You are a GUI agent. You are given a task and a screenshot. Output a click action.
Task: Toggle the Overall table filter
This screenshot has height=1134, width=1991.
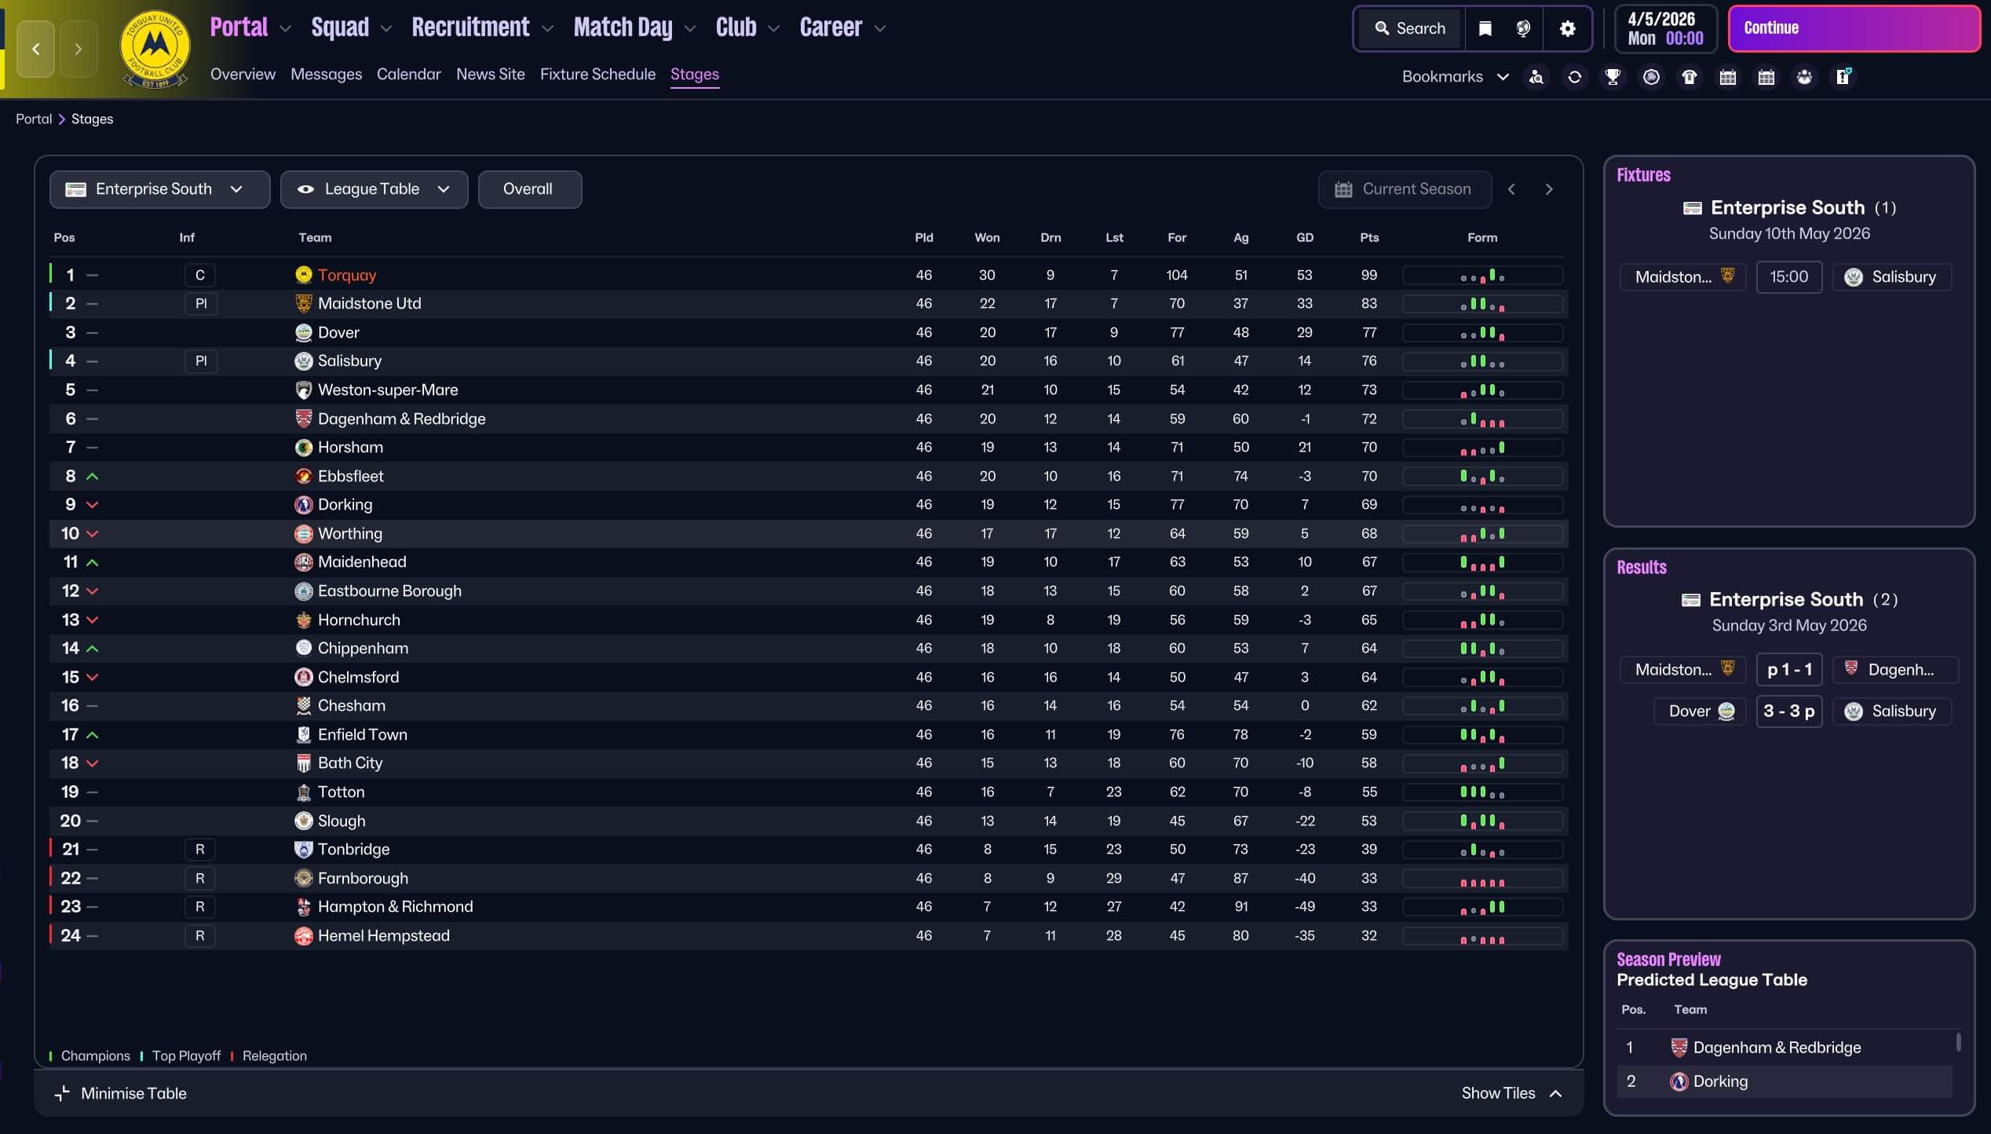(x=529, y=189)
